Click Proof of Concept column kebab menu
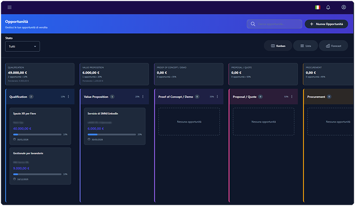 (x=217, y=97)
